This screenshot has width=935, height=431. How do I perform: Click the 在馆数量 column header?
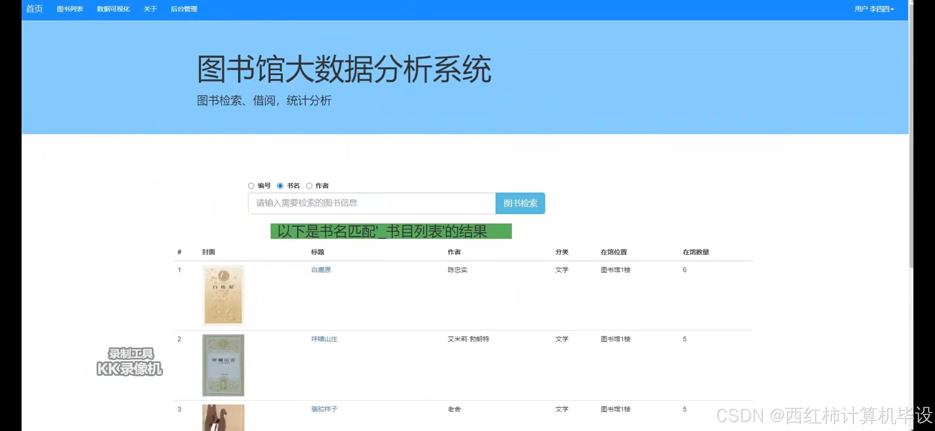(695, 252)
